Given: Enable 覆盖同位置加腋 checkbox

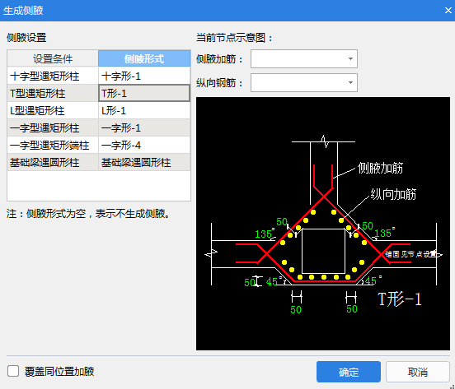Looking at the screenshot, I should (x=13, y=371).
